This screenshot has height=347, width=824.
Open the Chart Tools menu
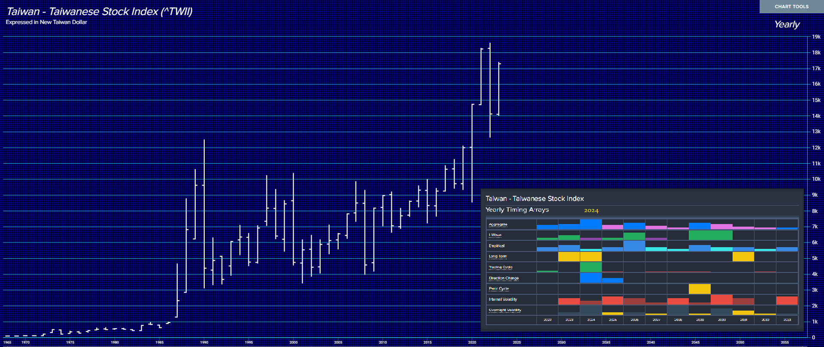pyautogui.click(x=791, y=6)
